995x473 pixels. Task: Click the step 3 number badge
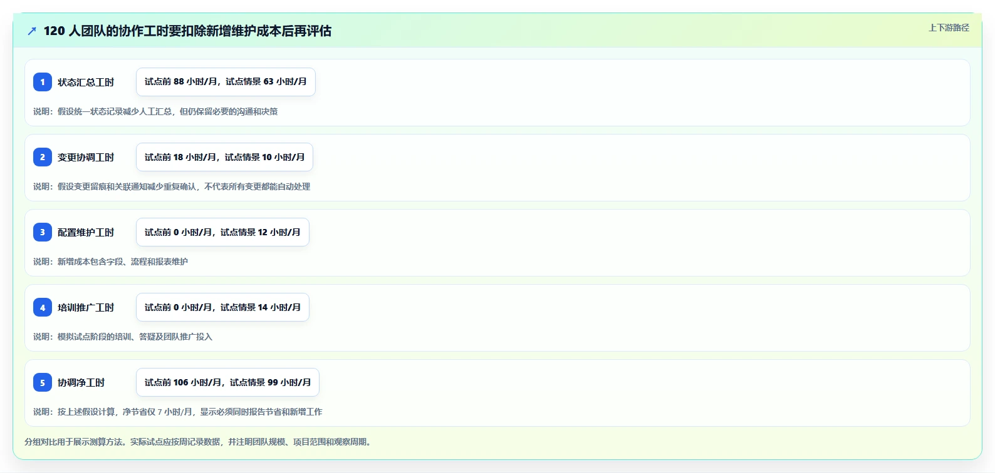[x=43, y=232]
